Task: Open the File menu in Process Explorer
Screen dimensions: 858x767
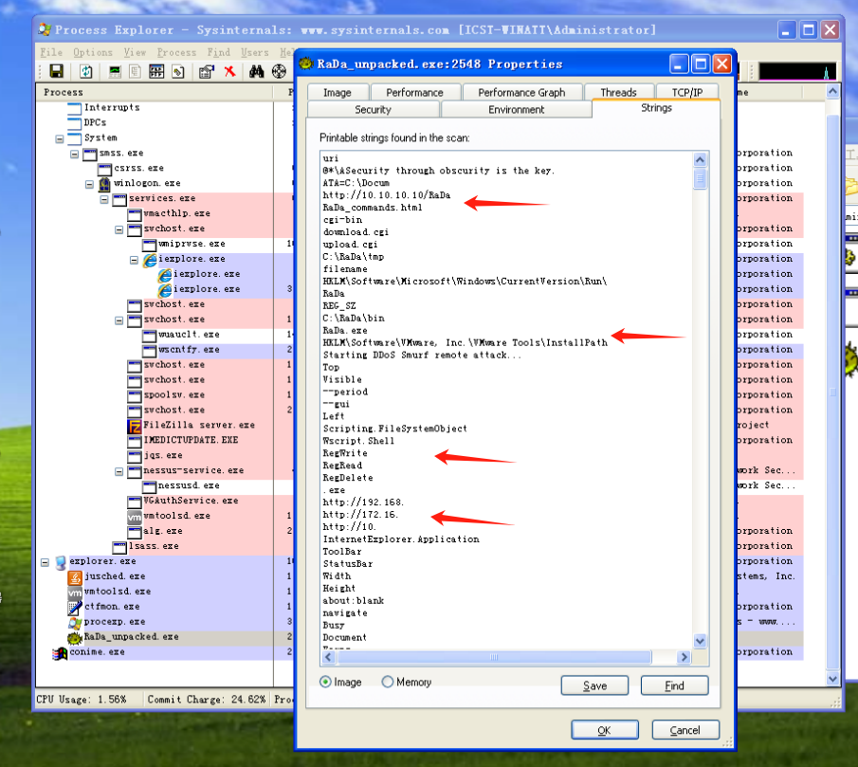Action: 51,52
